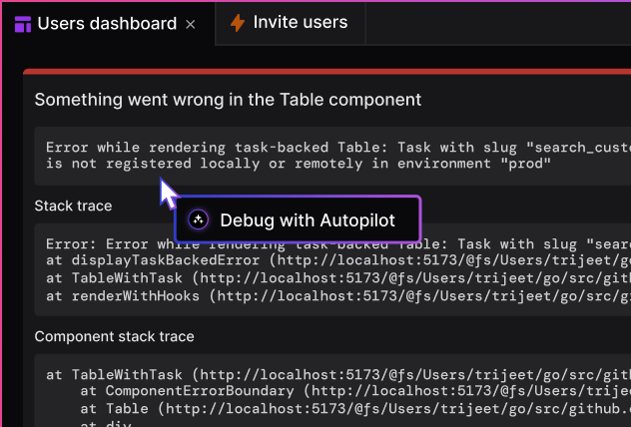Close the Users dashboard tab

[191, 25]
